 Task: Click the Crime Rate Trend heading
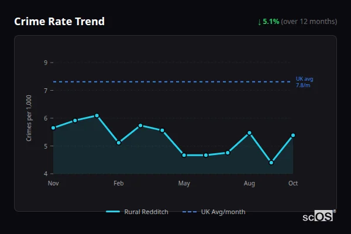coord(59,22)
